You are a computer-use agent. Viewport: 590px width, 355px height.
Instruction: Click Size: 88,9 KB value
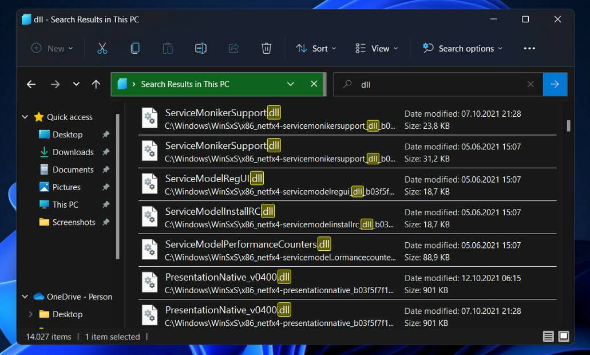click(x=427, y=258)
